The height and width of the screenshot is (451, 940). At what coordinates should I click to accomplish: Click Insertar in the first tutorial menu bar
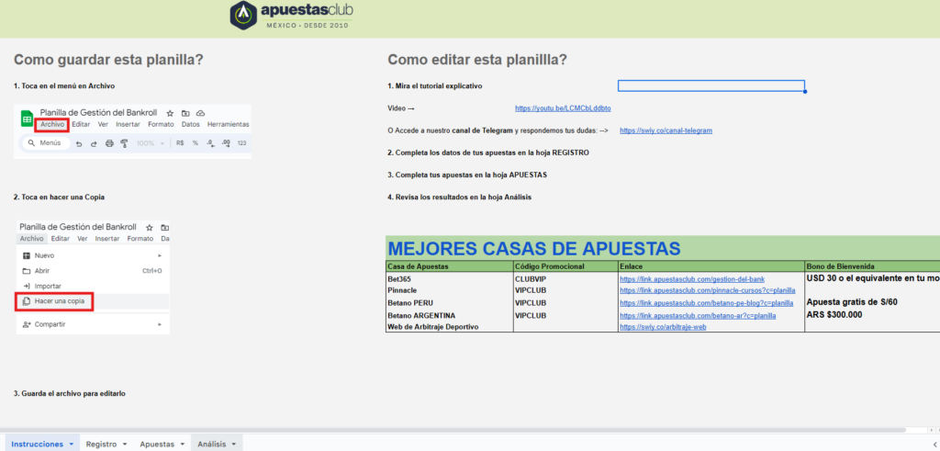point(128,125)
